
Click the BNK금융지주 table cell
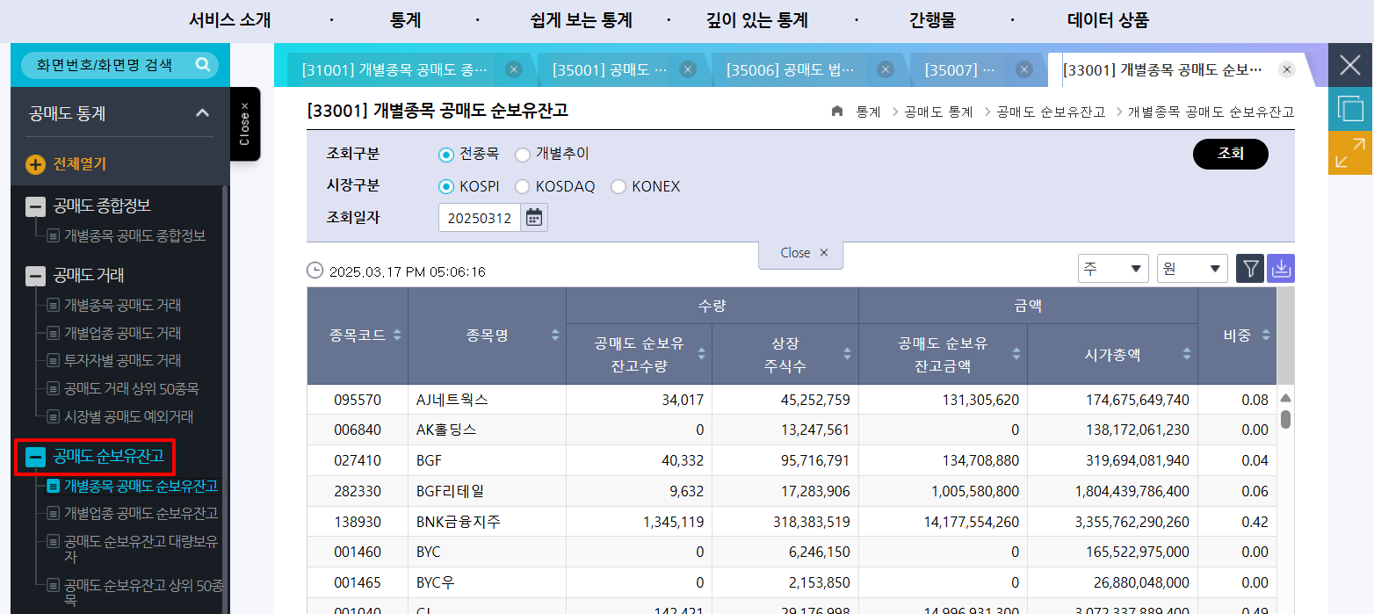pyautogui.click(x=487, y=522)
